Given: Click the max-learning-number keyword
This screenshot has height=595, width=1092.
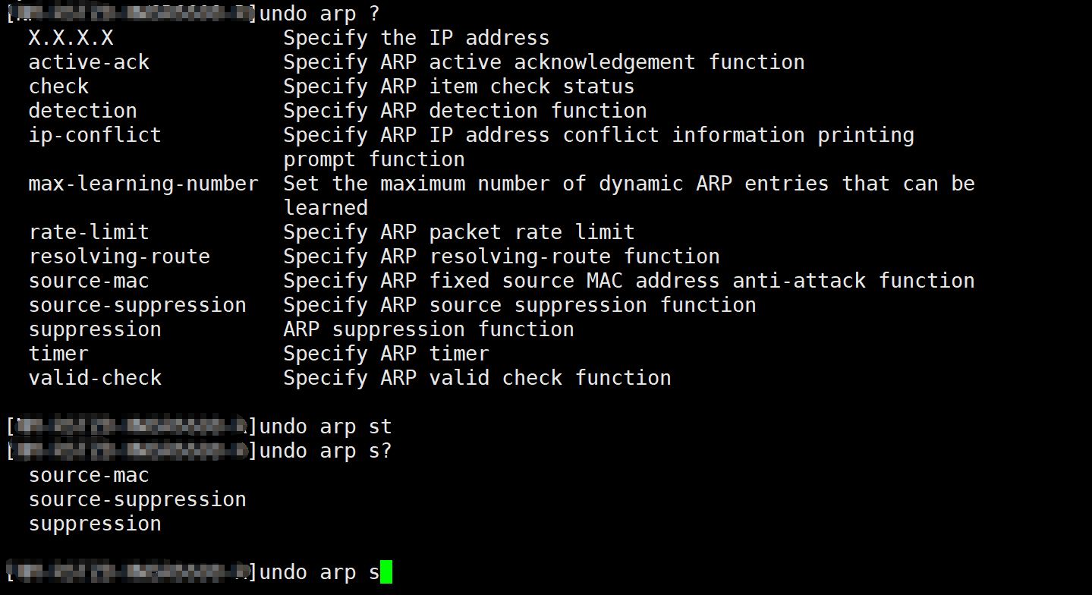Looking at the screenshot, I should point(143,184).
